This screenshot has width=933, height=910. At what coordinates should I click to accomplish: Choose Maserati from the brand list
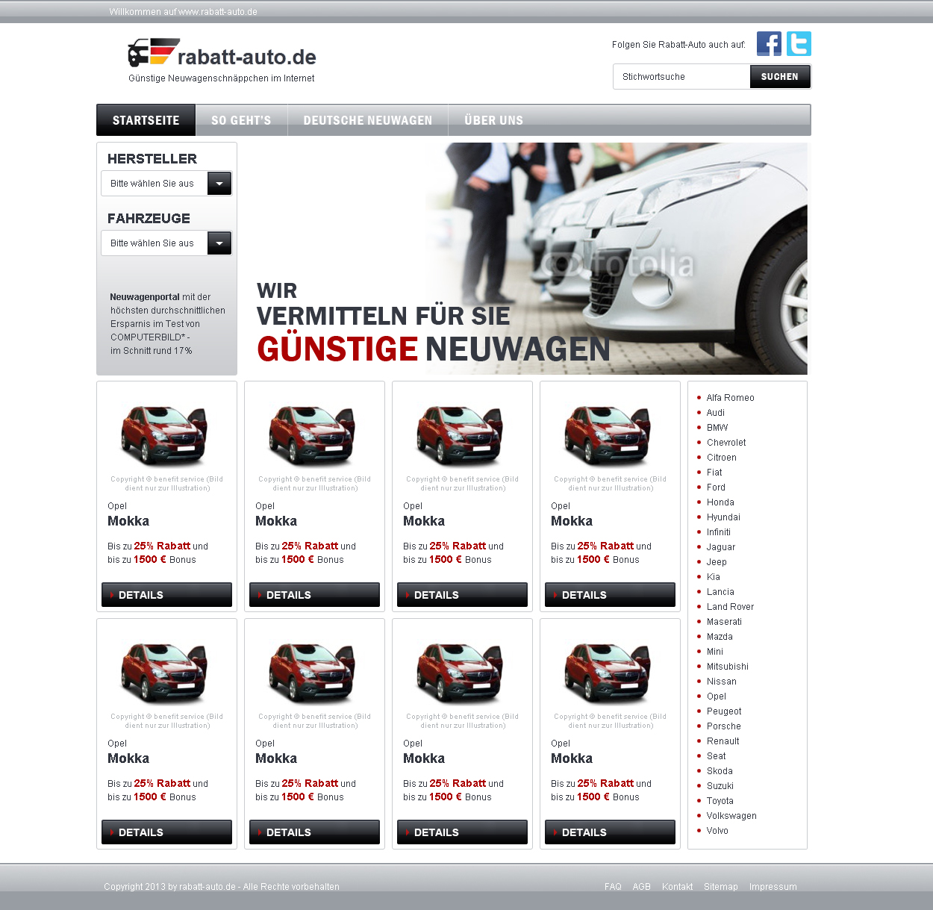coord(724,622)
